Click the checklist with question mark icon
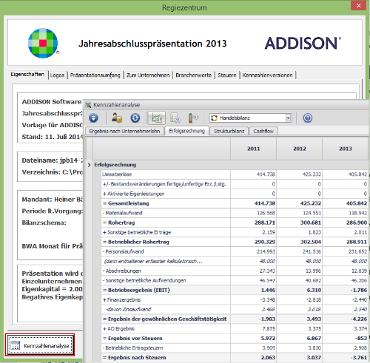370x363 pixels. pyautogui.click(x=175, y=118)
